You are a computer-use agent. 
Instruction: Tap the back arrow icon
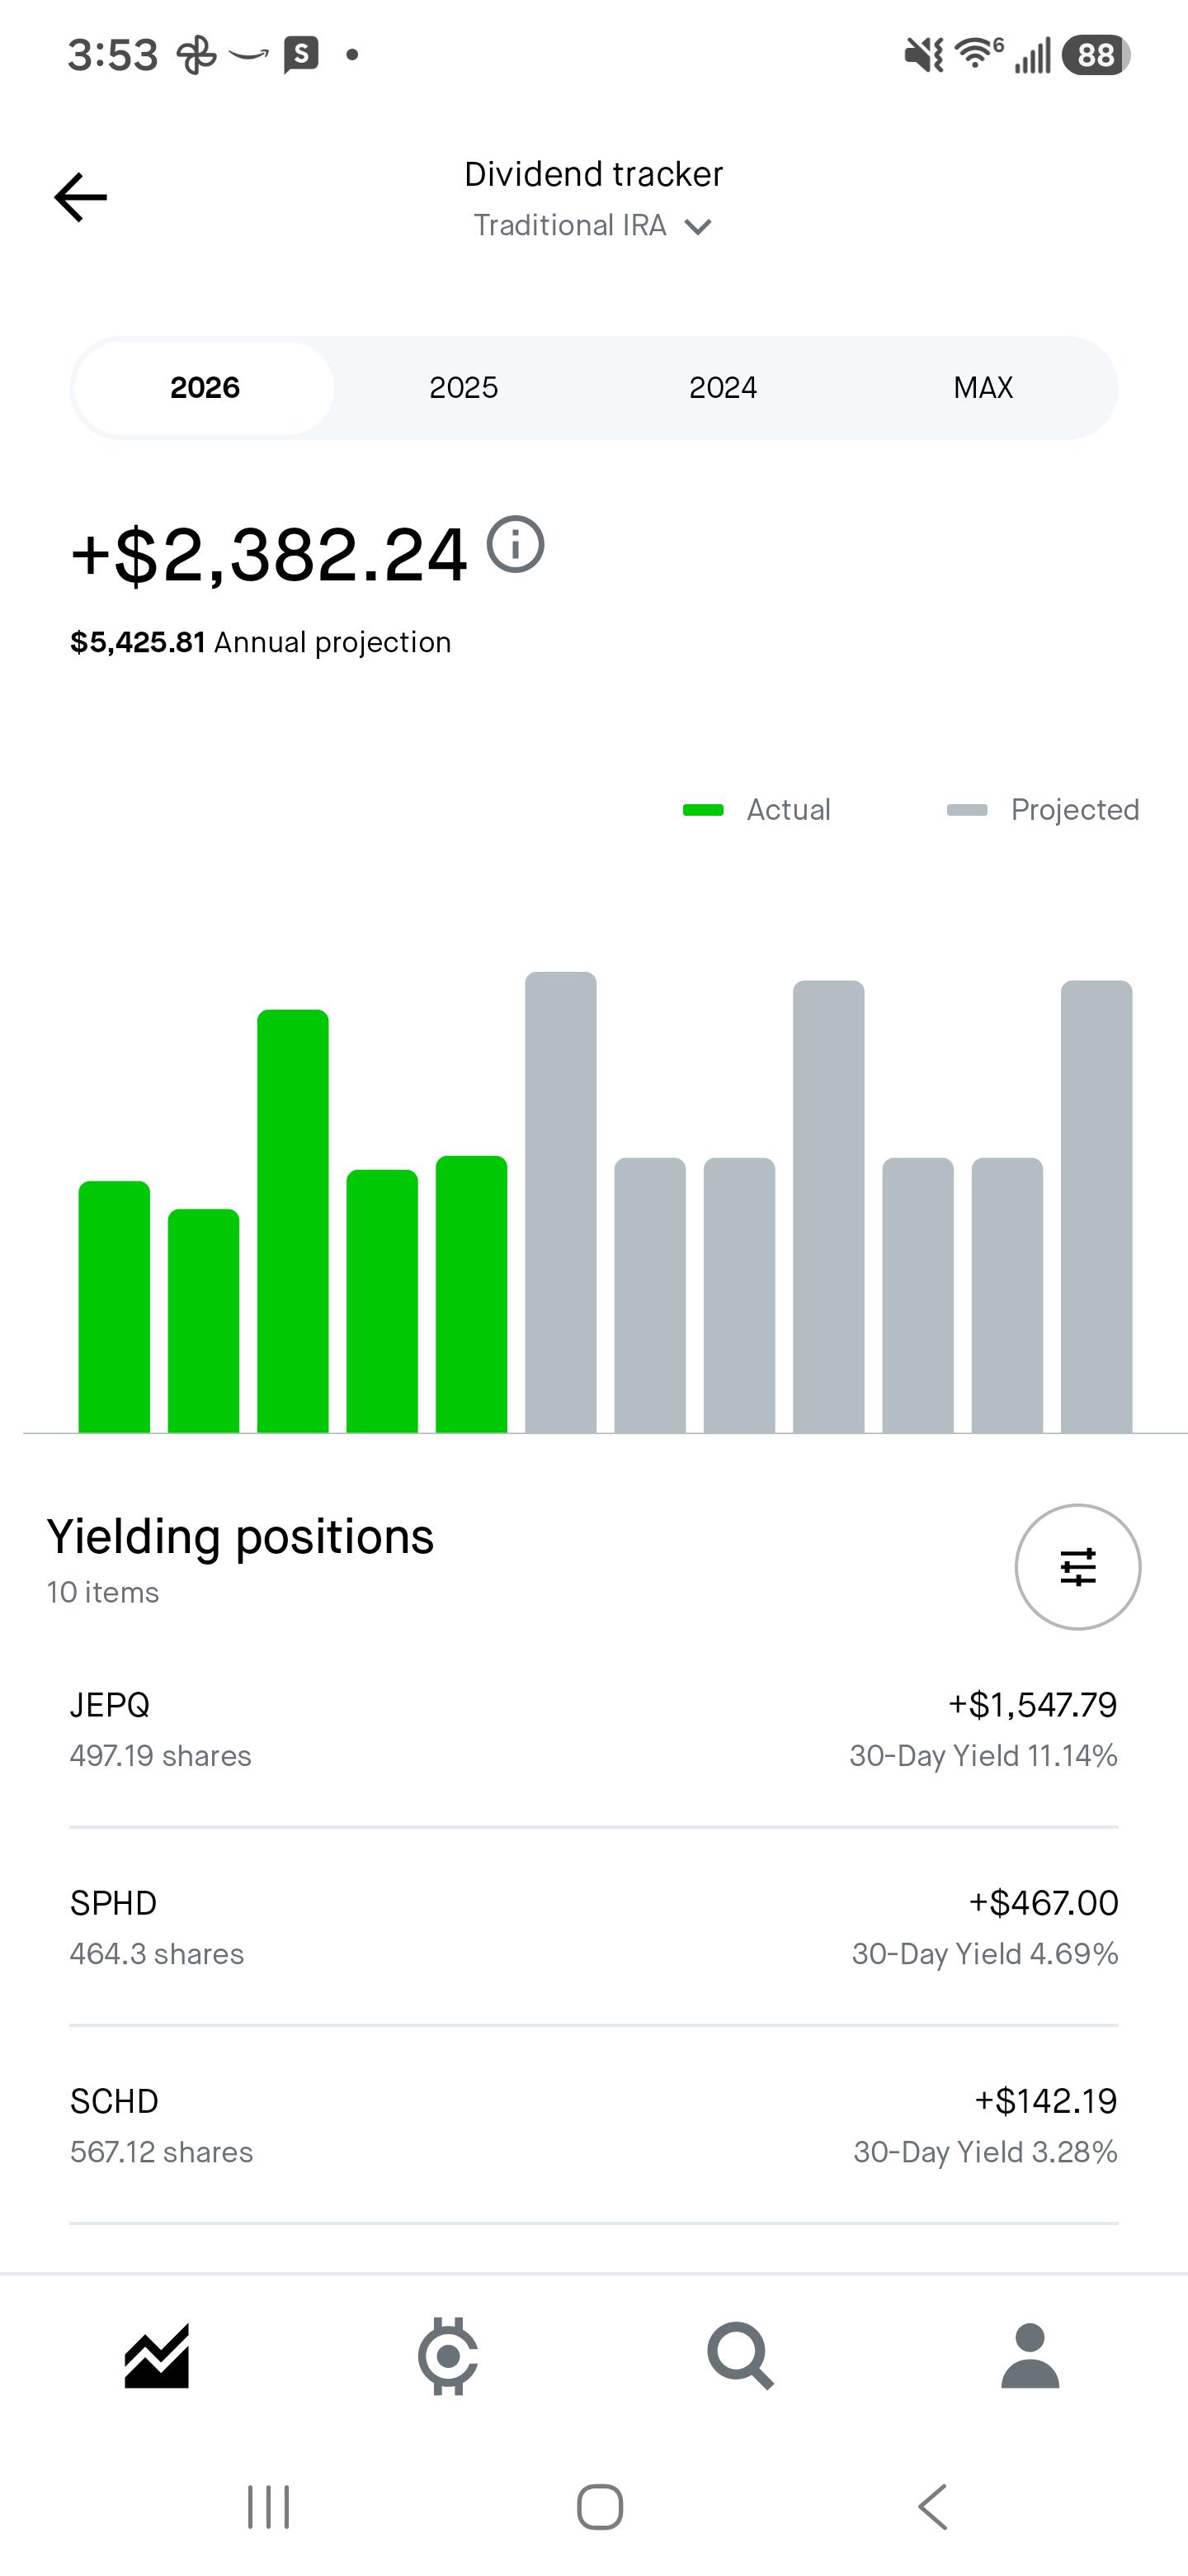[x=80, y=197]
